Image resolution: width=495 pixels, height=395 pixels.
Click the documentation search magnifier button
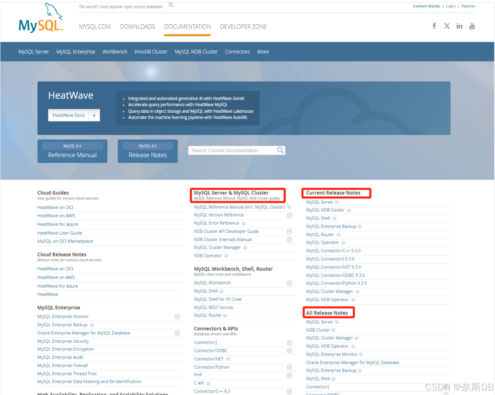pyautogui.click(x=280, y=150)
